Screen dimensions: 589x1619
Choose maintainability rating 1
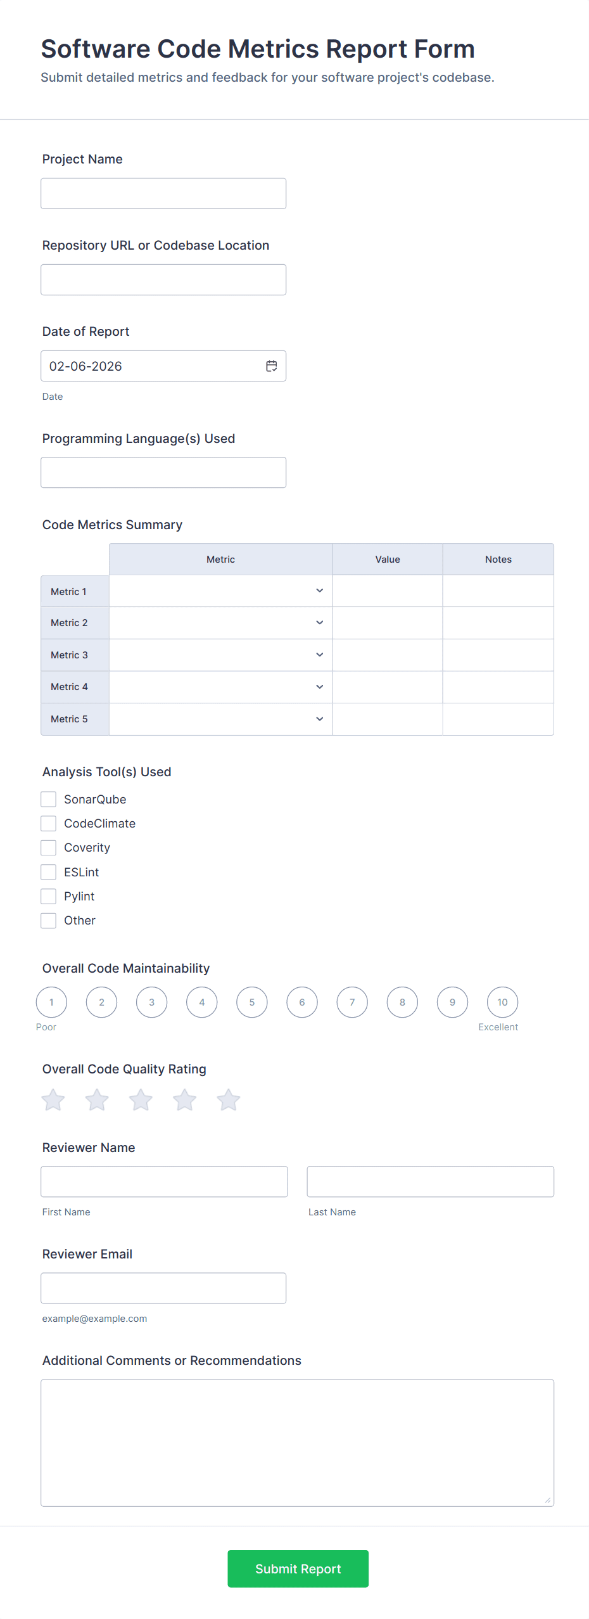coord(51,1002)
